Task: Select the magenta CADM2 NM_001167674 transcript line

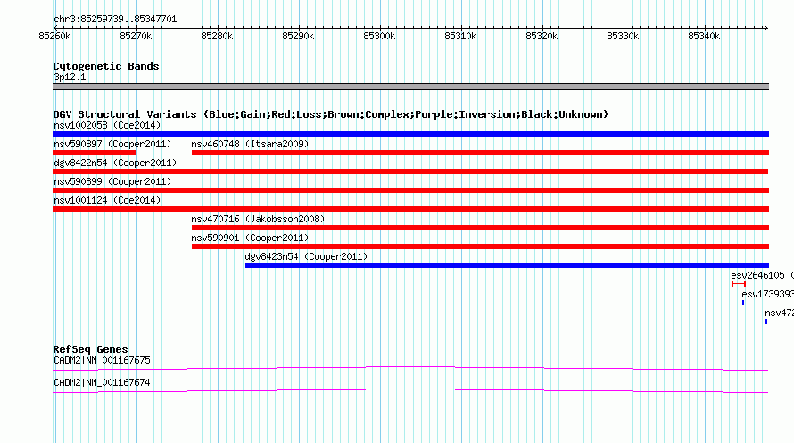Action: click(x=410, y=391)
